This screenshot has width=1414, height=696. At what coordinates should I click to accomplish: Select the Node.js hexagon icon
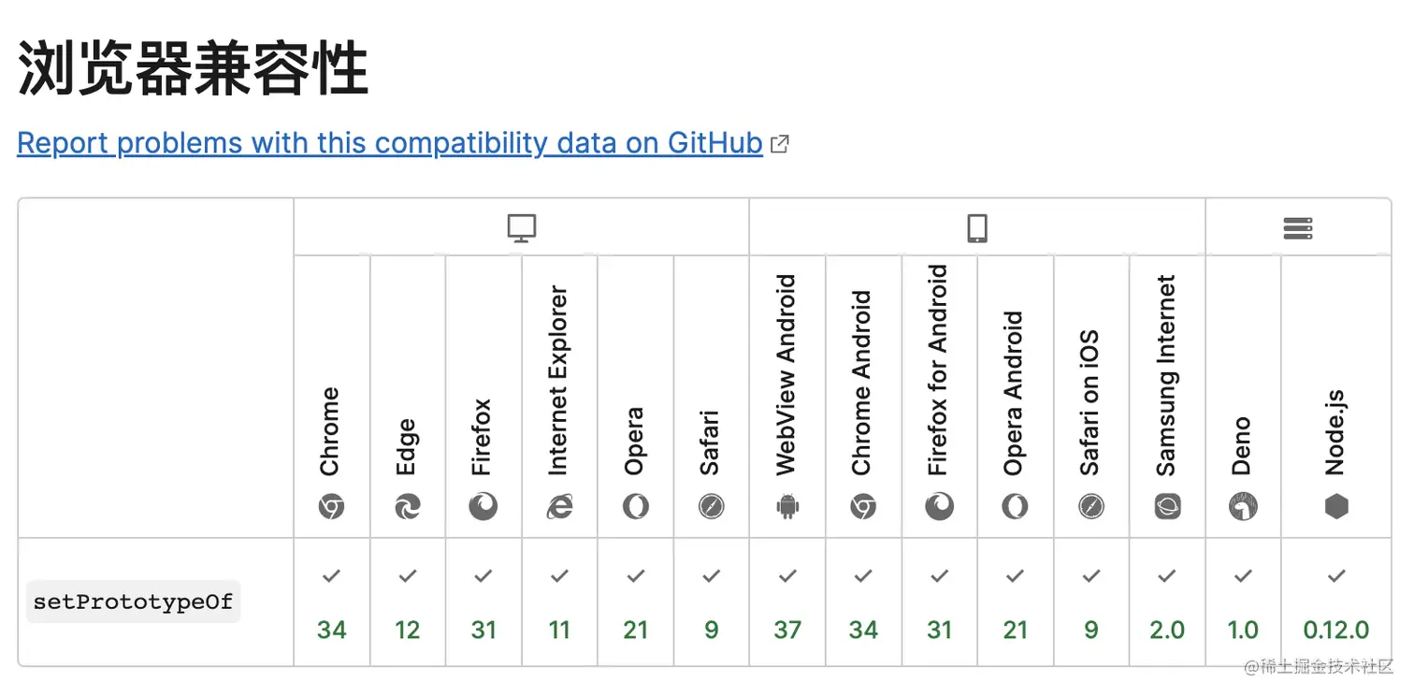click(x=1336, y=507)
